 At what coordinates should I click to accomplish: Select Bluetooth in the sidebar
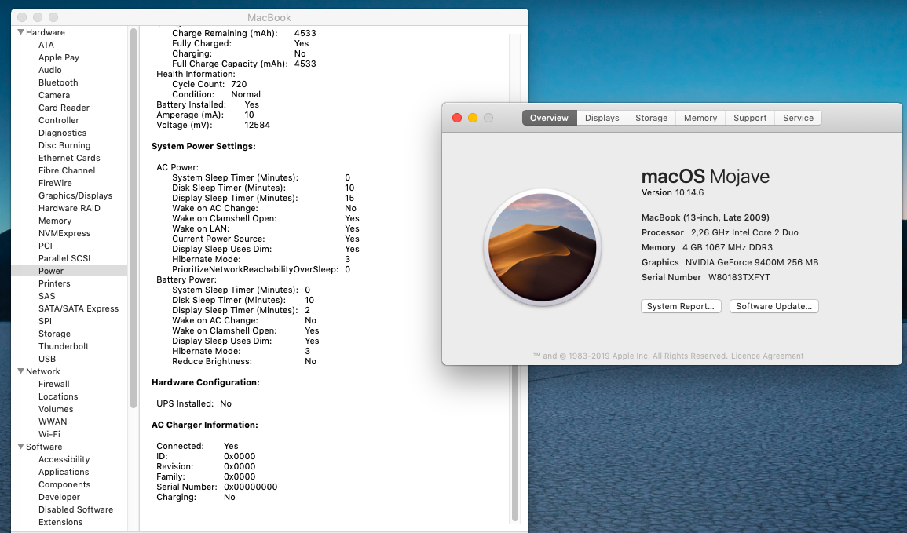58,82
